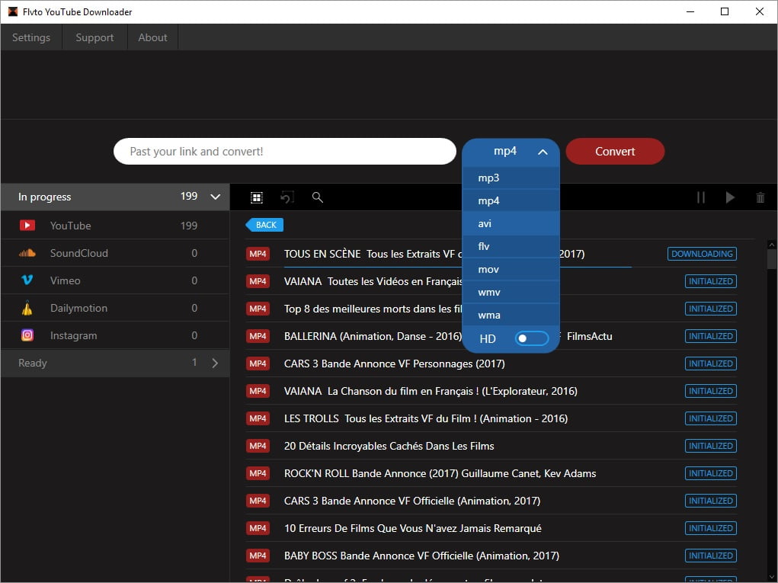The image size is (778, 583).
Task: Choose avi from the format list
Action: (x=511, y=223)
